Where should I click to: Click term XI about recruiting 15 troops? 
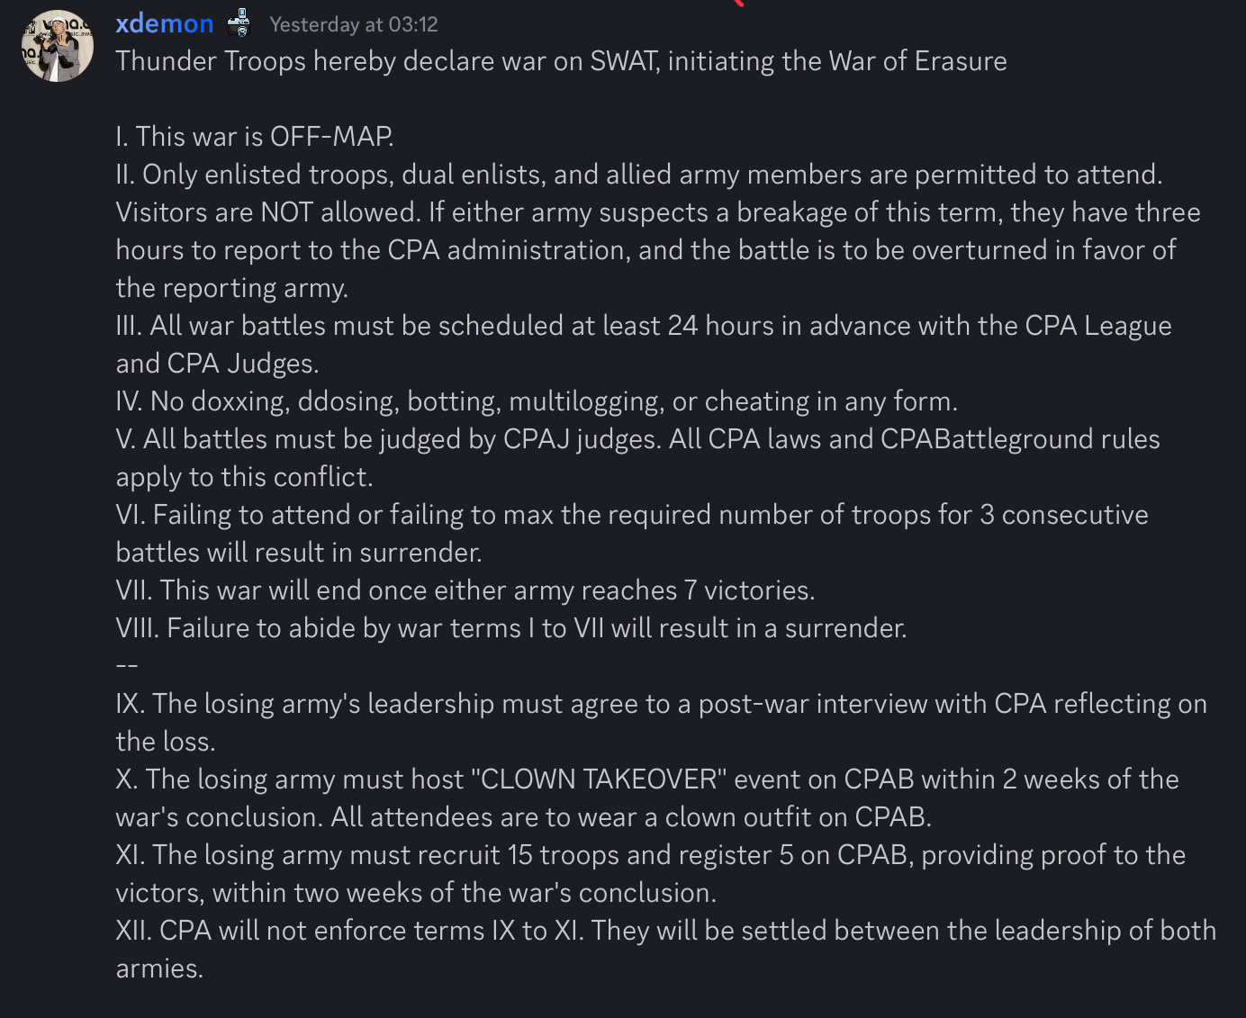[650, 855]
